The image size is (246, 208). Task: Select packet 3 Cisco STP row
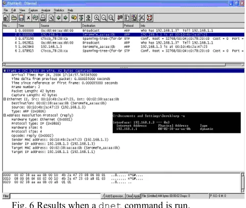(123, 39)
